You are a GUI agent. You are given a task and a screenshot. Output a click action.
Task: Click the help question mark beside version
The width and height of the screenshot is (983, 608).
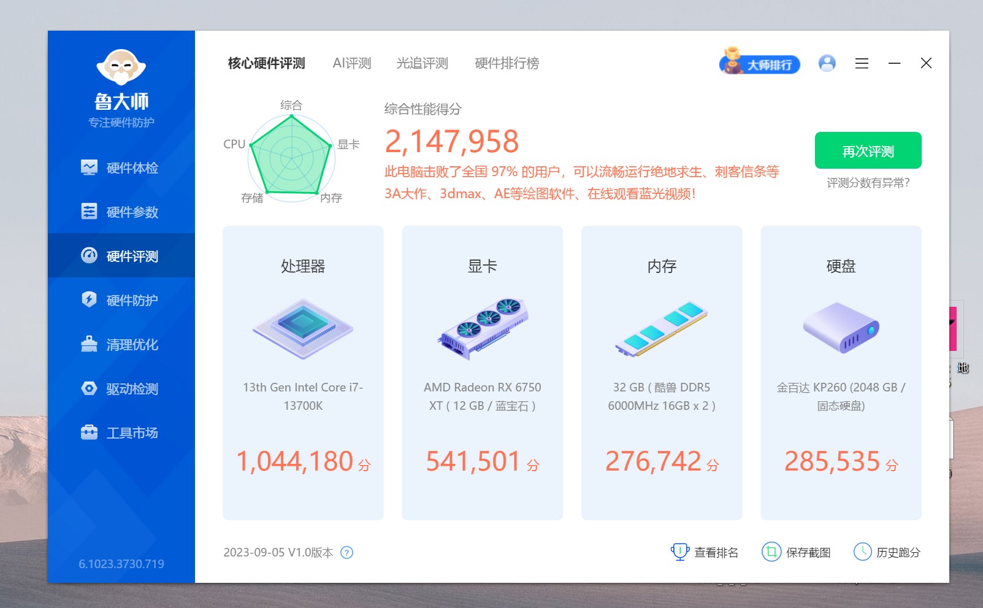click(x=346, y=552)
